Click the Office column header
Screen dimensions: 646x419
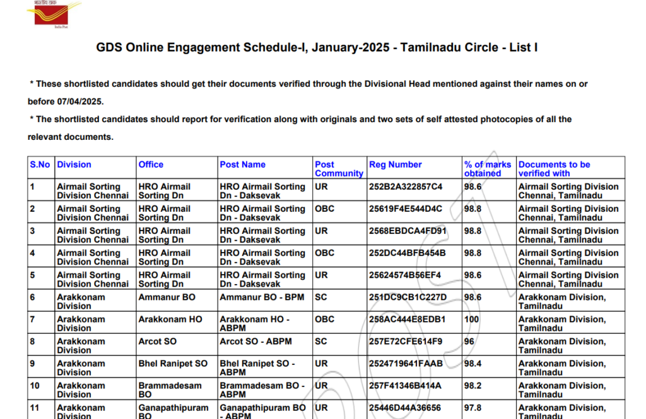(x=151, y=164)
